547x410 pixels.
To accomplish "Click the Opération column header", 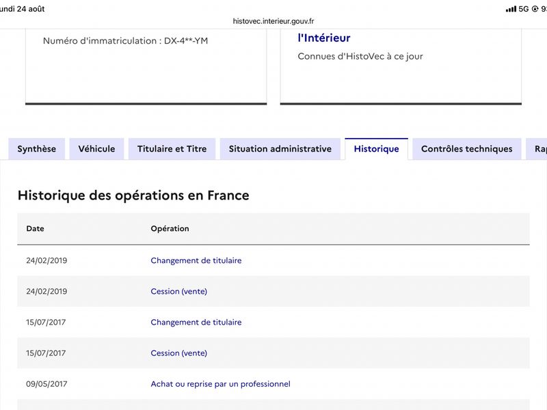I will [170, 229].
